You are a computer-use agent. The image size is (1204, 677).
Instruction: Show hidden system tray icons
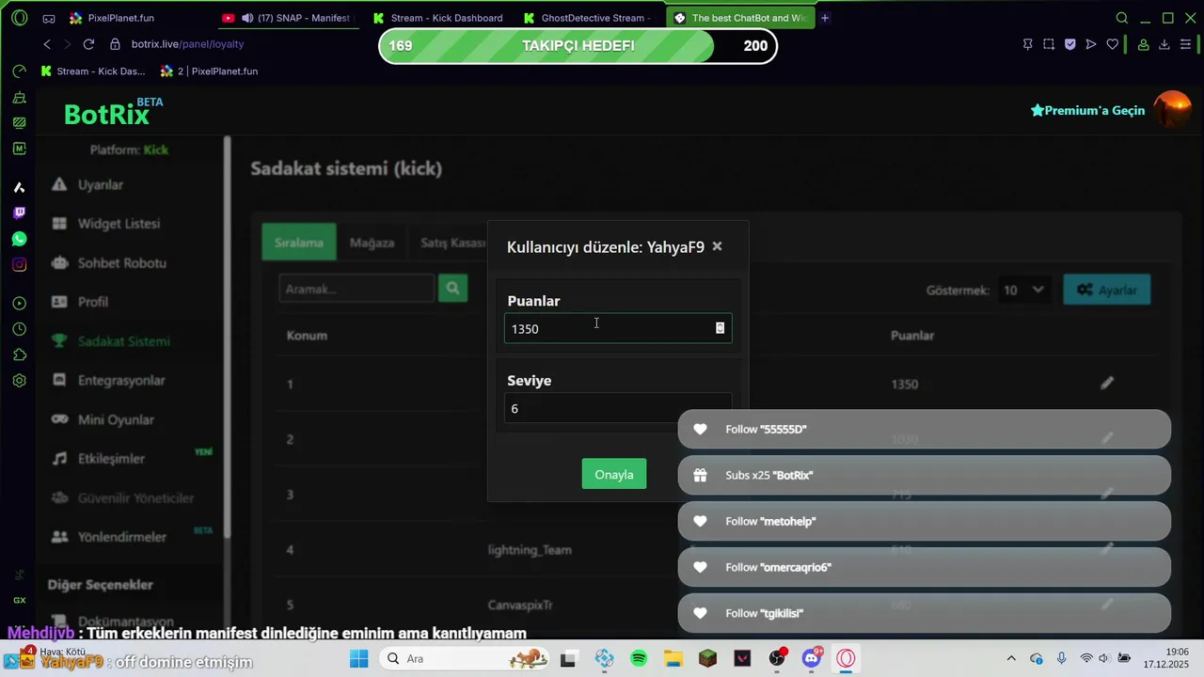click(1011, 658)
